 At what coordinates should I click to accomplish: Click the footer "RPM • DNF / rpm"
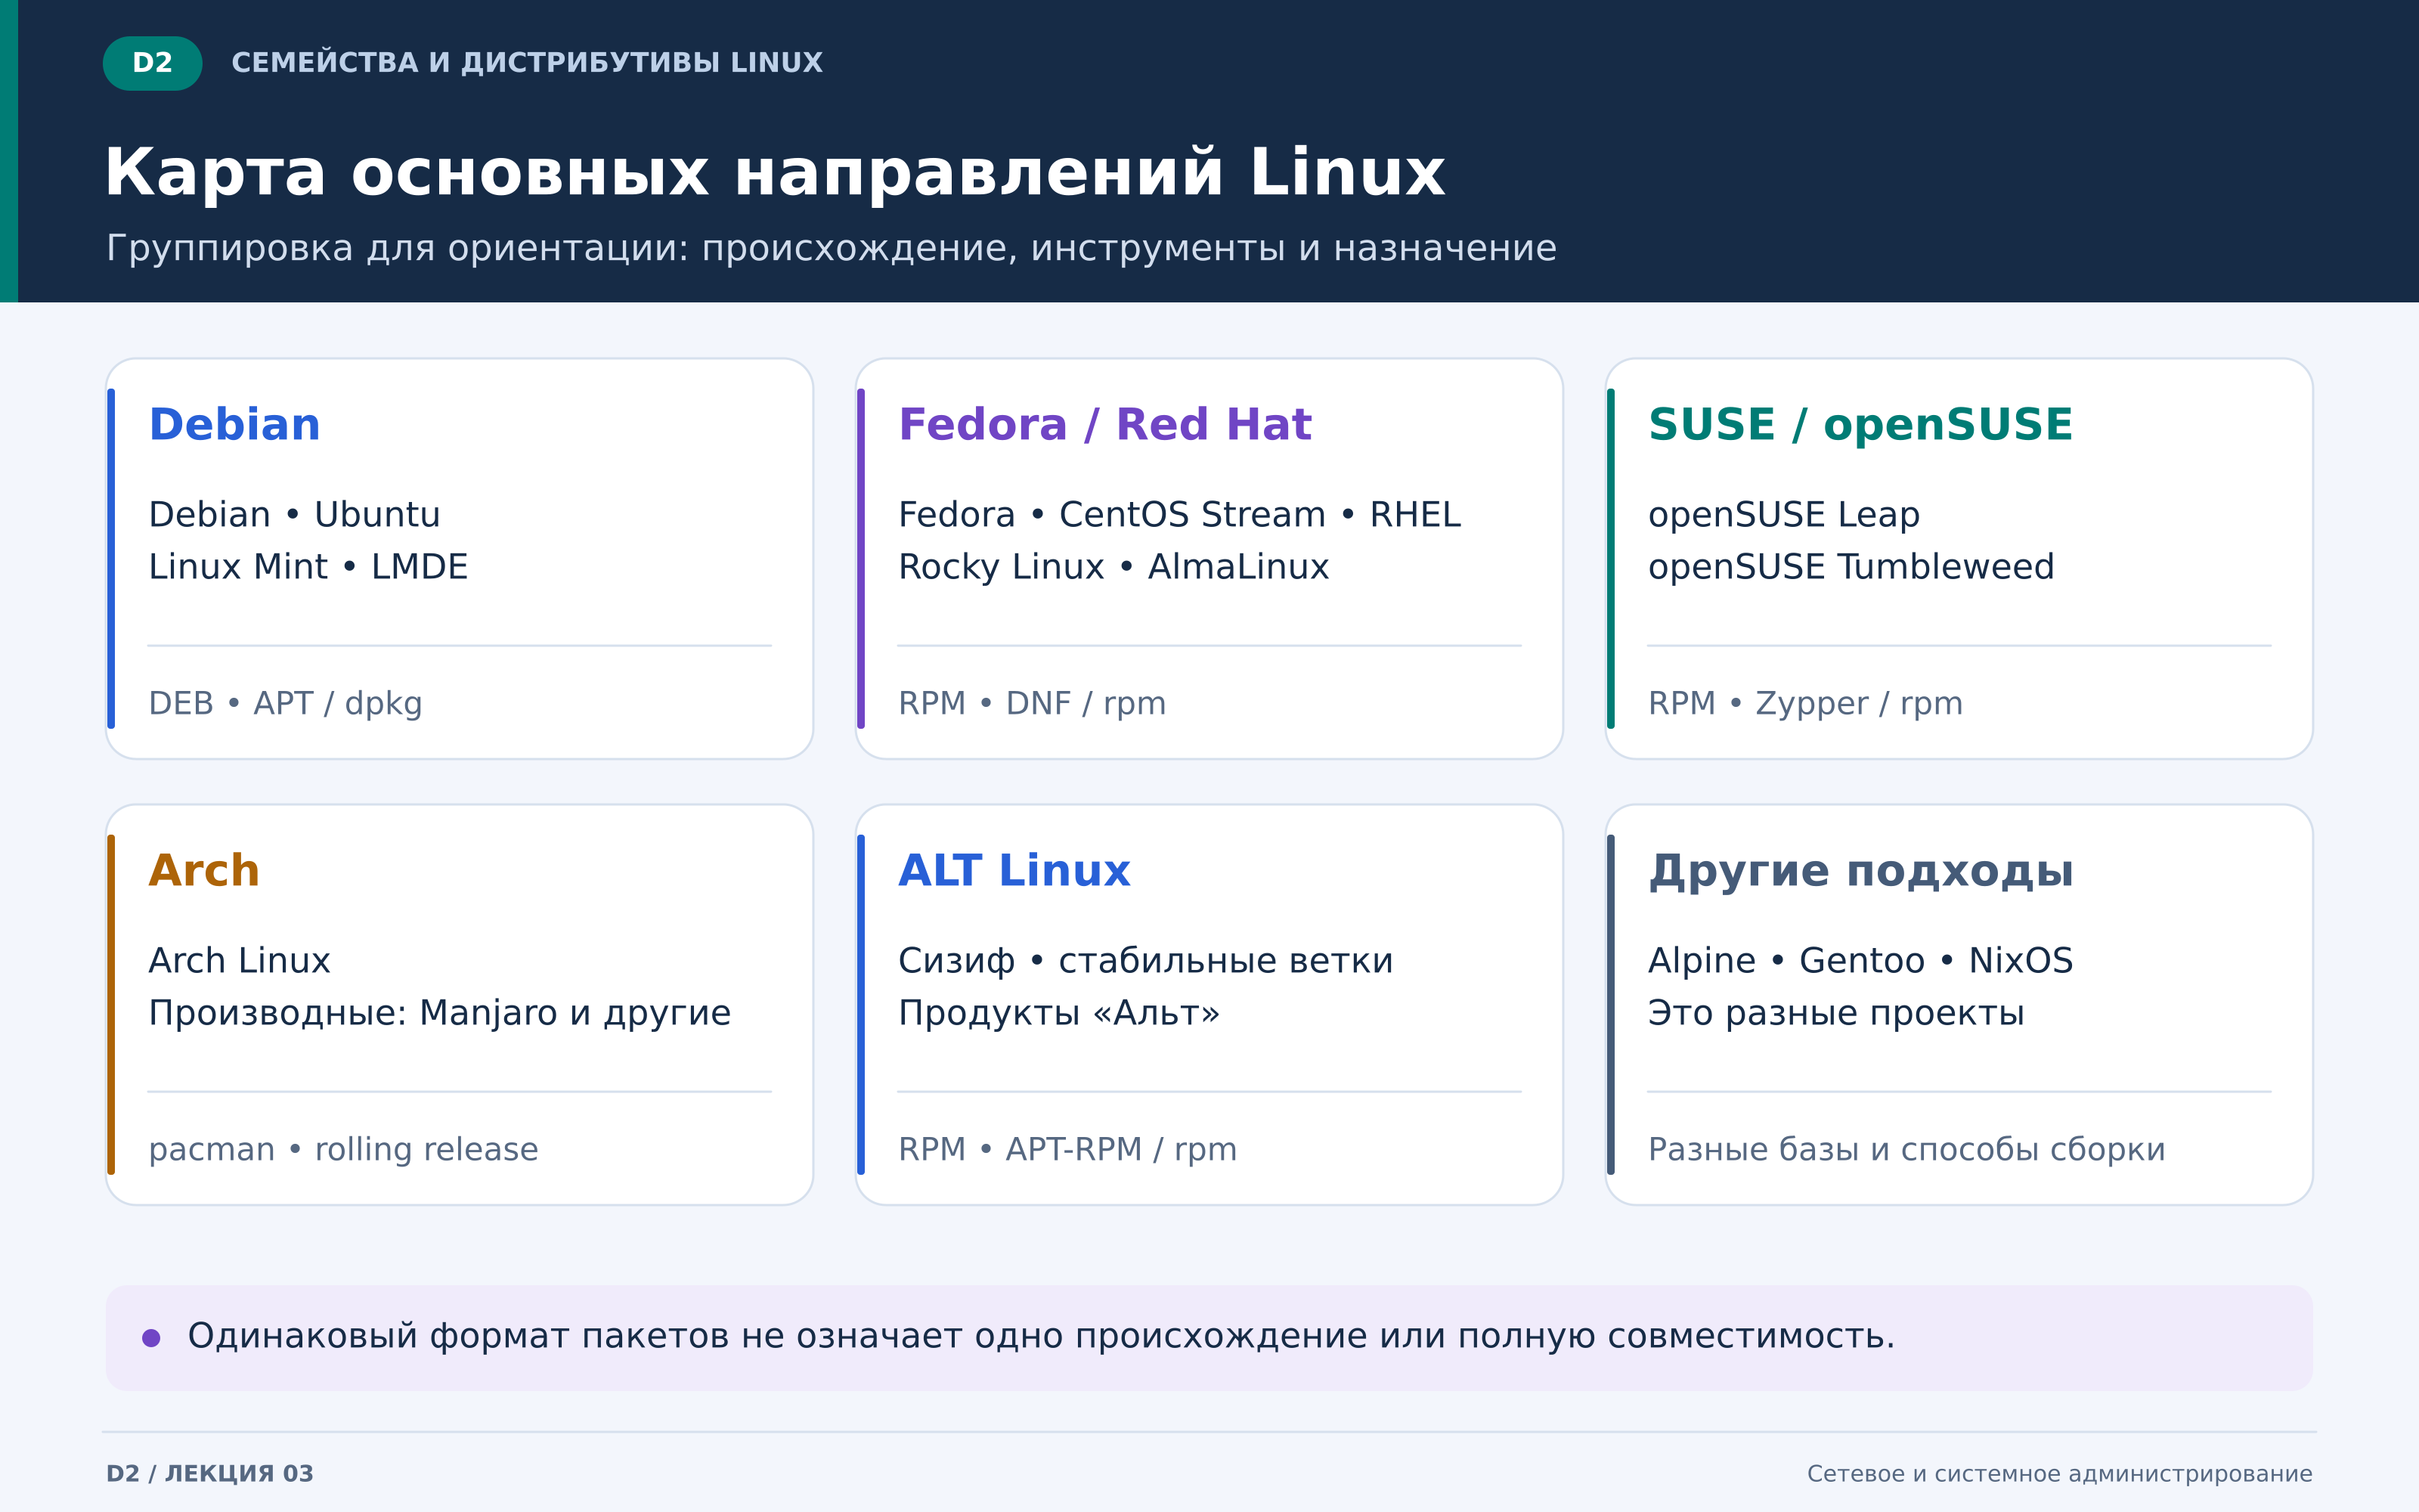pyautogui.click(x=1032, y=703)
